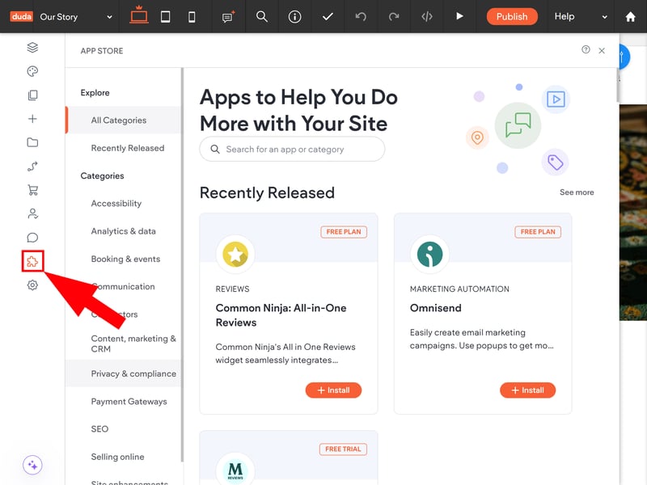Open the Store cart icon
The width and height of the screenshot is (647, 485).
tap(32, 190)
